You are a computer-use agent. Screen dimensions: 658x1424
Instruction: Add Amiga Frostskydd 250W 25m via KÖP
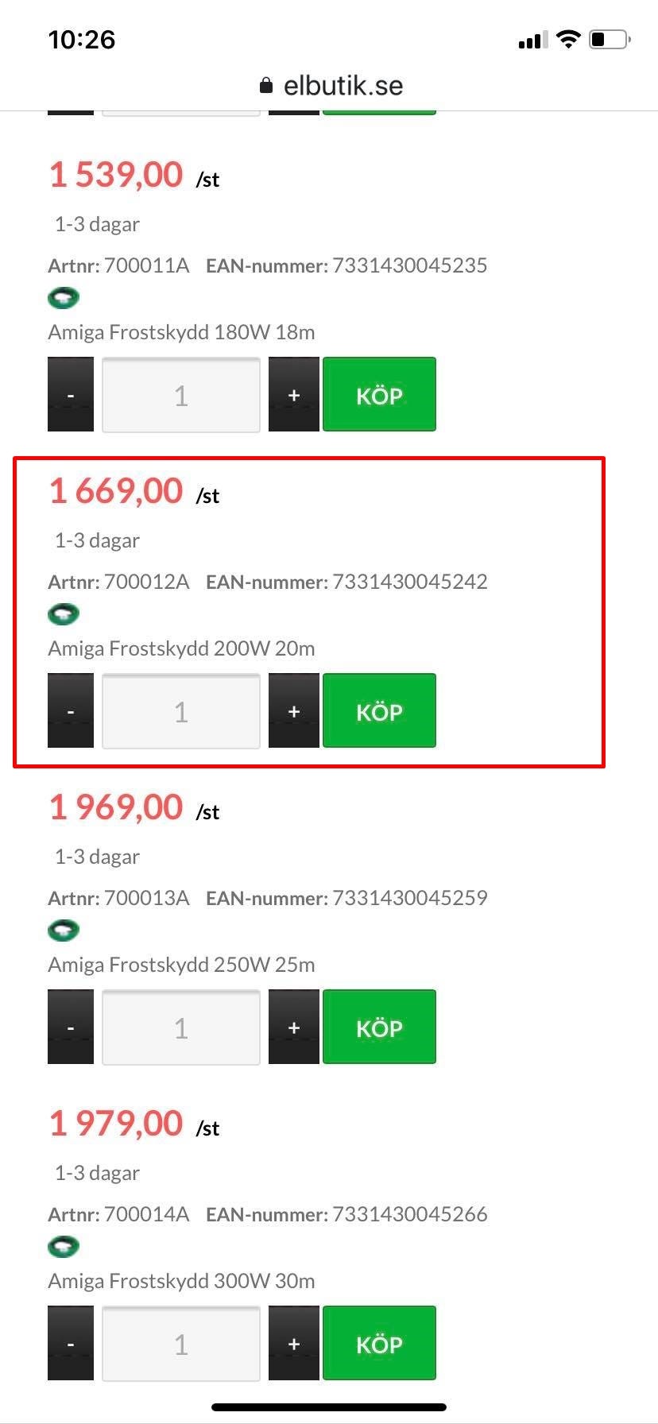click(x=379, y=1027)
